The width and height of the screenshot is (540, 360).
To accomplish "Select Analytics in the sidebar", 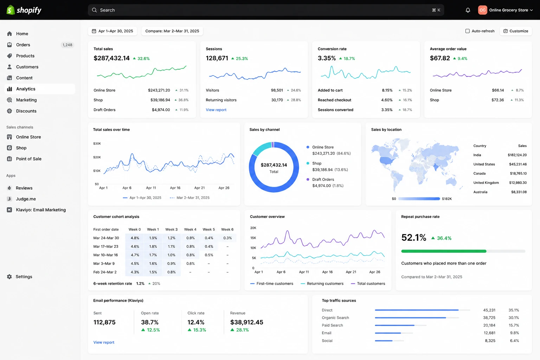I will (x=40, y=89).
